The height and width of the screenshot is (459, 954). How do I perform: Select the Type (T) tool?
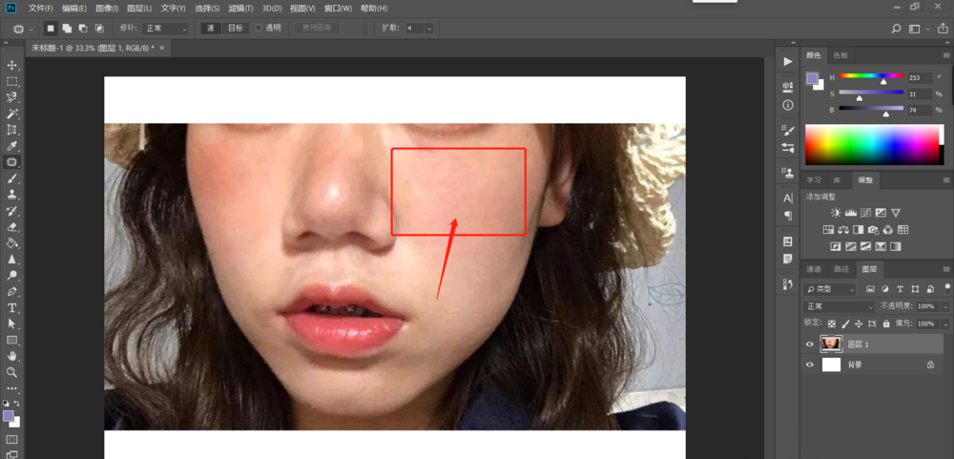[12, 308]
